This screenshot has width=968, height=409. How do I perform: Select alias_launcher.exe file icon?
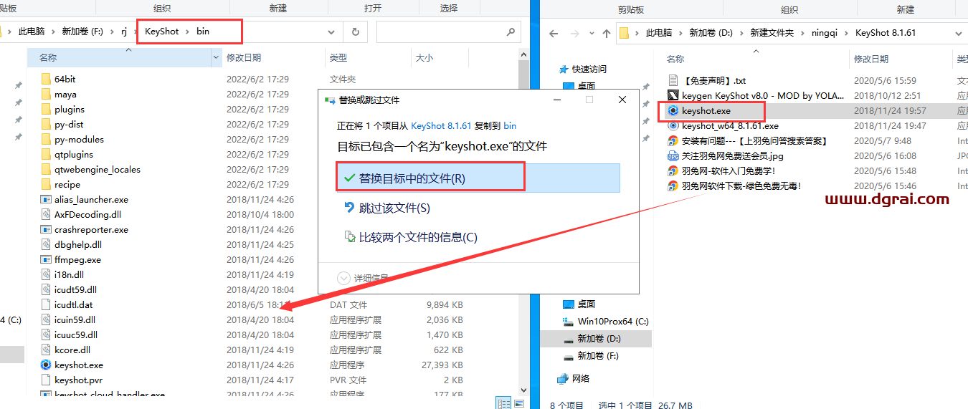point(46,200)
